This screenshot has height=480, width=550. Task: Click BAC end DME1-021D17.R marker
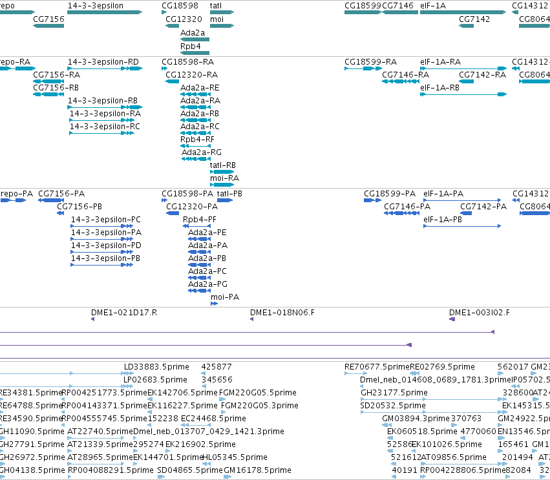click(x=92, y=319)
